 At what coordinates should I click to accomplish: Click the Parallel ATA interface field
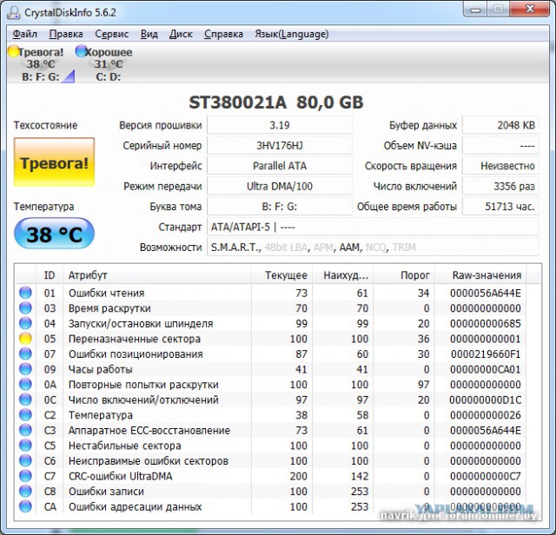tap(280, 166)
